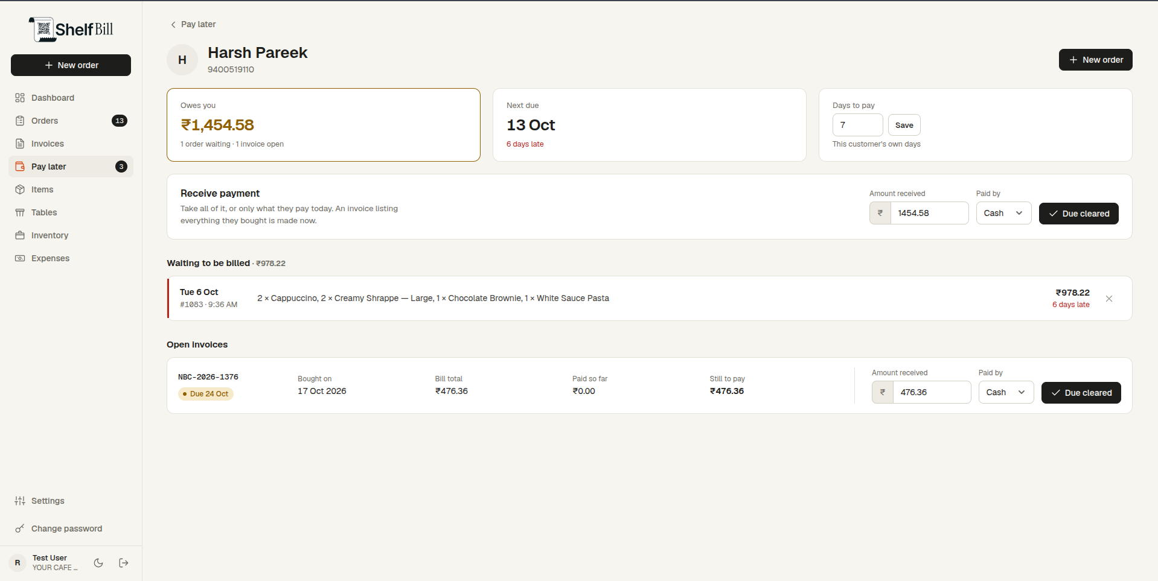Open Expenses page
The image size is (1158, 581).
click(71, 258)
